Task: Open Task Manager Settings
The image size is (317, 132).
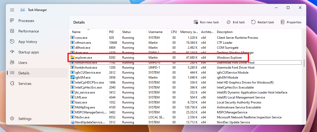Action: tap(37, 119)
